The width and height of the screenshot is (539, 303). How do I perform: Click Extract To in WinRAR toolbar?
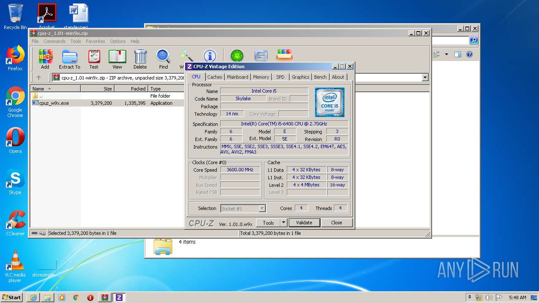pyautogui.click(x=69, y=59)
